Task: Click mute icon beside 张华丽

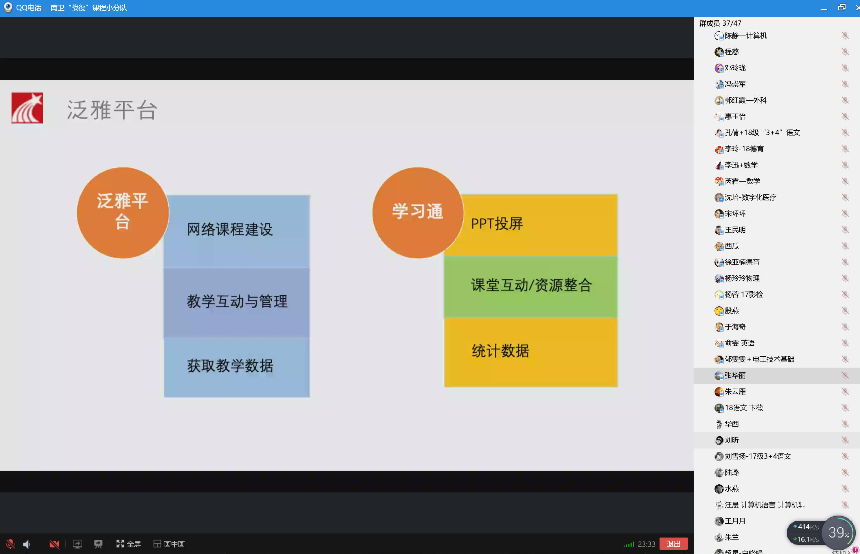Action: 845,376
